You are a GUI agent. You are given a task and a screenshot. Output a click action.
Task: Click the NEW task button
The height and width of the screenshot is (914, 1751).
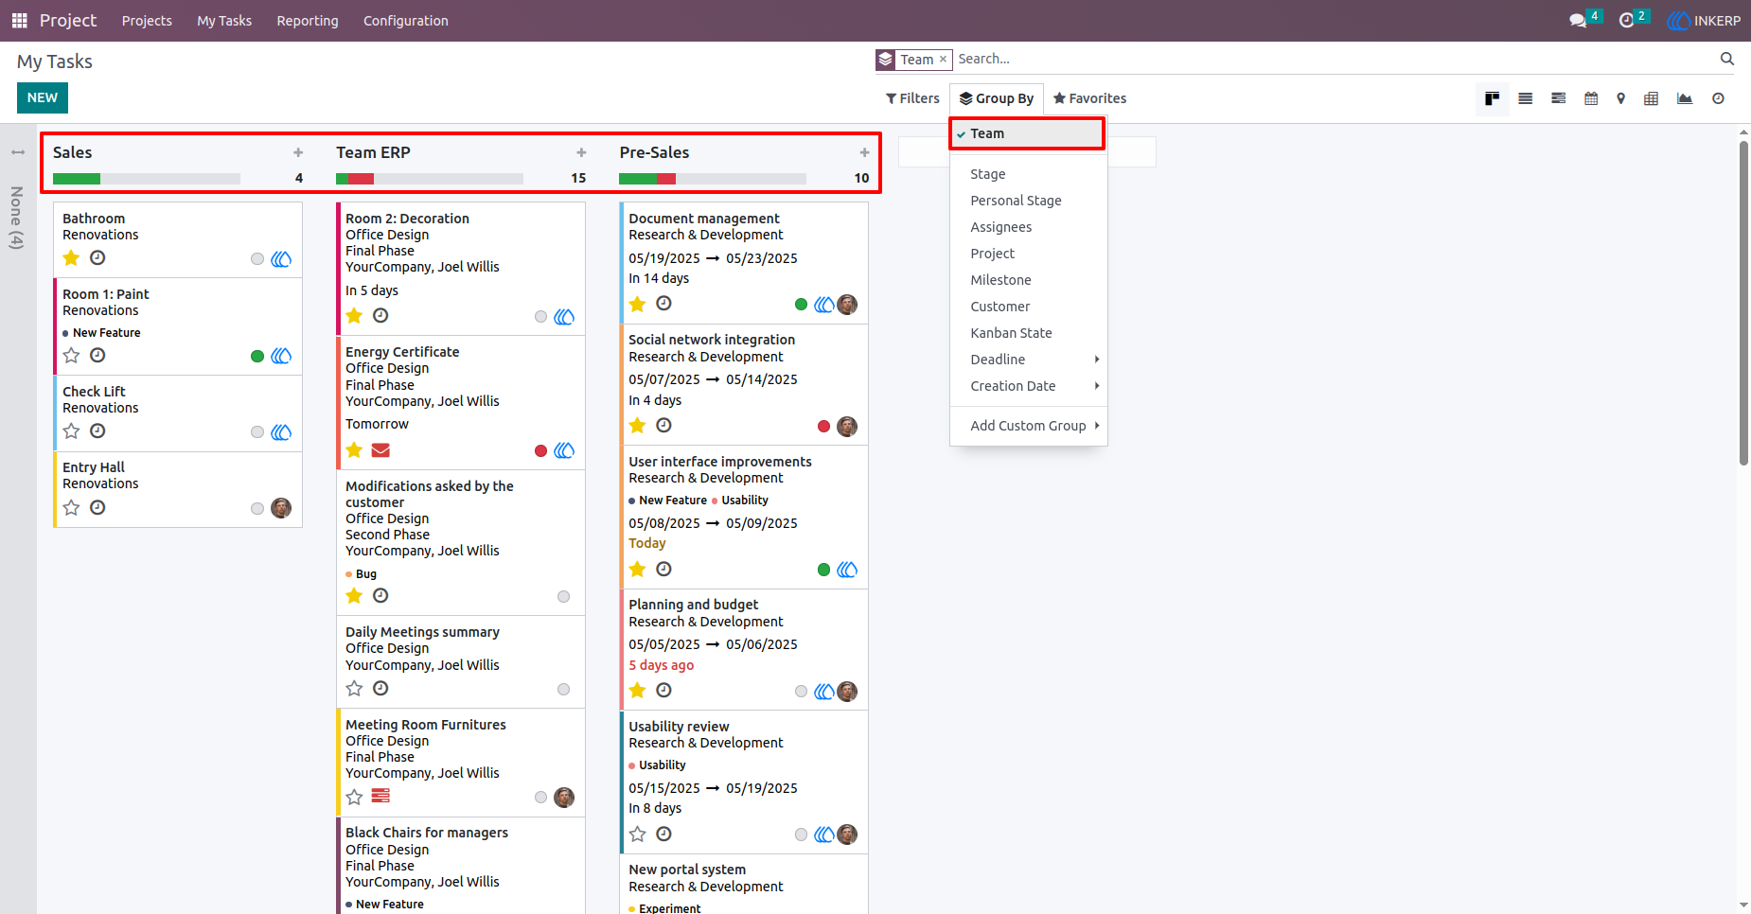click(x=43, y=98)
